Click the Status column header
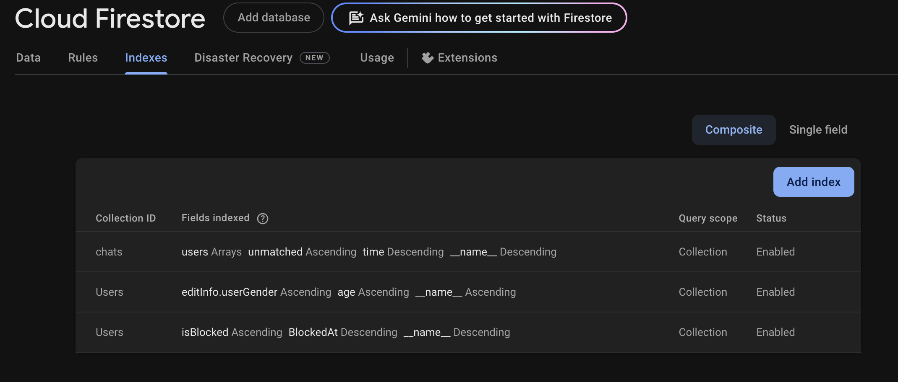Screen dimensions: 898x382 coord(771,218)
